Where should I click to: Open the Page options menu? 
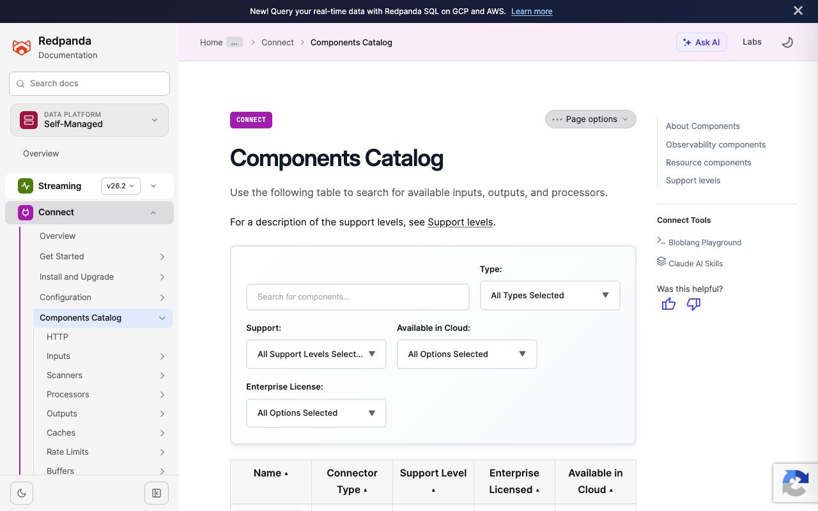point(590,119)
